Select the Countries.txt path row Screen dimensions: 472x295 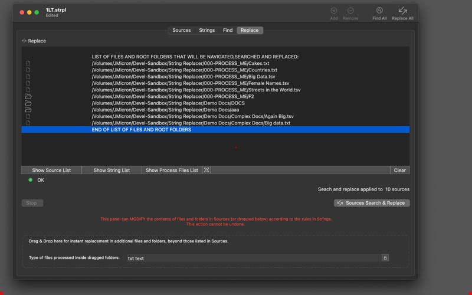tap(215, 70)
